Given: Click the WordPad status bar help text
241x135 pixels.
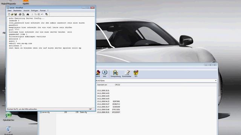Looking at the screenshot, I should [22, 109].
